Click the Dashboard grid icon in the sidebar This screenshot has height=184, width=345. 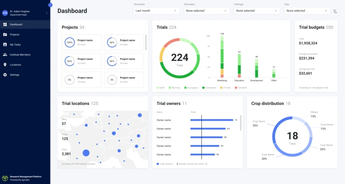pos(5,24)
